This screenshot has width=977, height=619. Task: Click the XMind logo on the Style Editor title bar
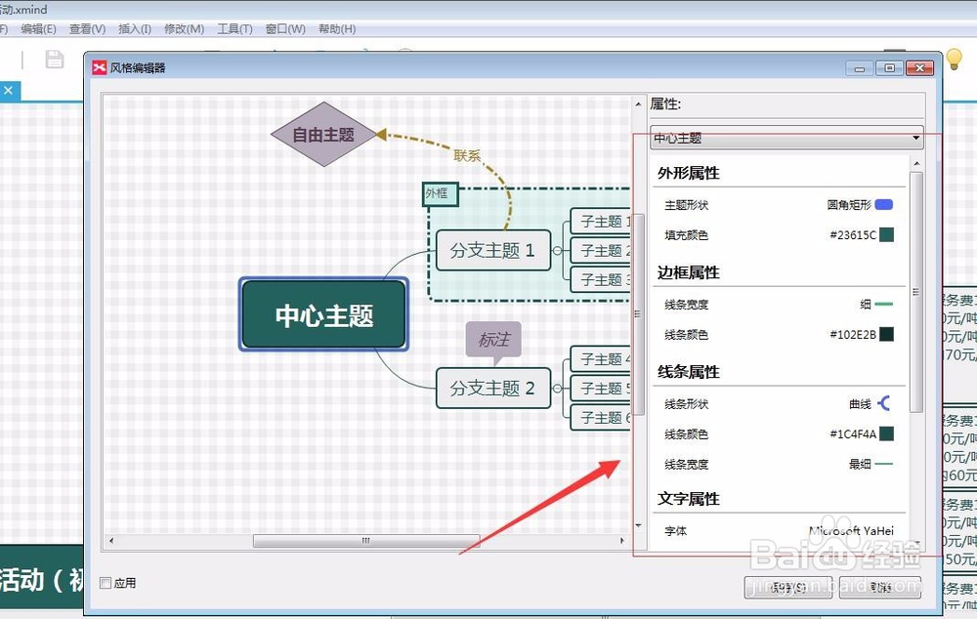98,66
